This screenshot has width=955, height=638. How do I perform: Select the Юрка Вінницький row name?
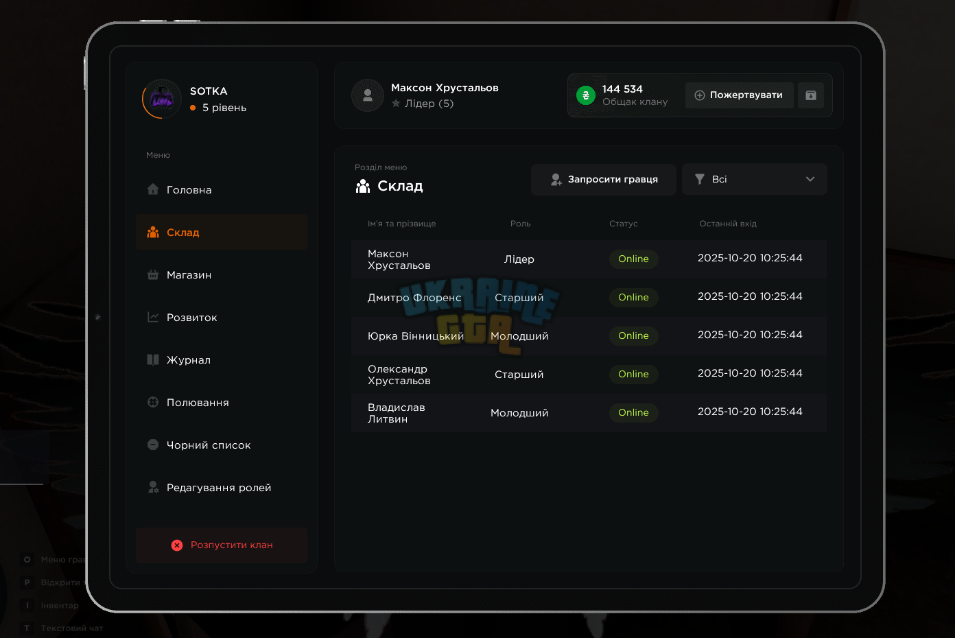416,336
